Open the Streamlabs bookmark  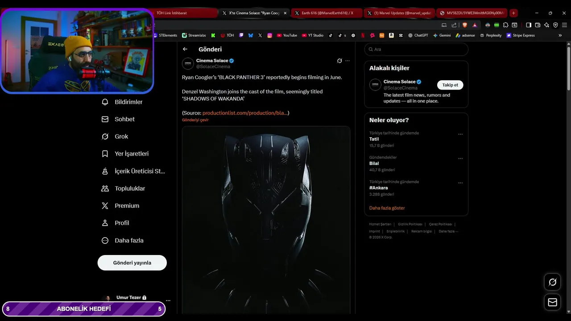click(195, 35)
